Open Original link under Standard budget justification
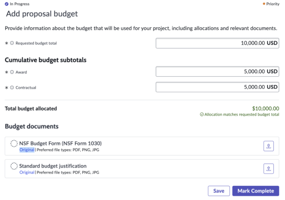 click(x=27, y=172)
